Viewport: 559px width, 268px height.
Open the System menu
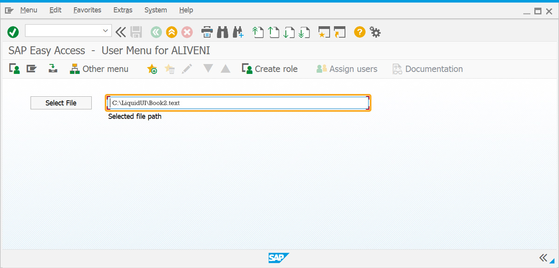156,10
